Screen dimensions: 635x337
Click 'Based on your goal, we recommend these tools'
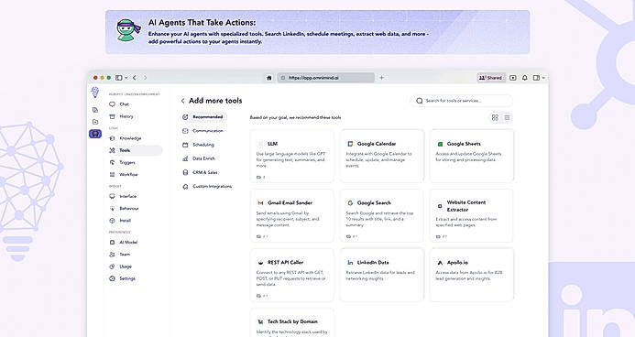295,118
